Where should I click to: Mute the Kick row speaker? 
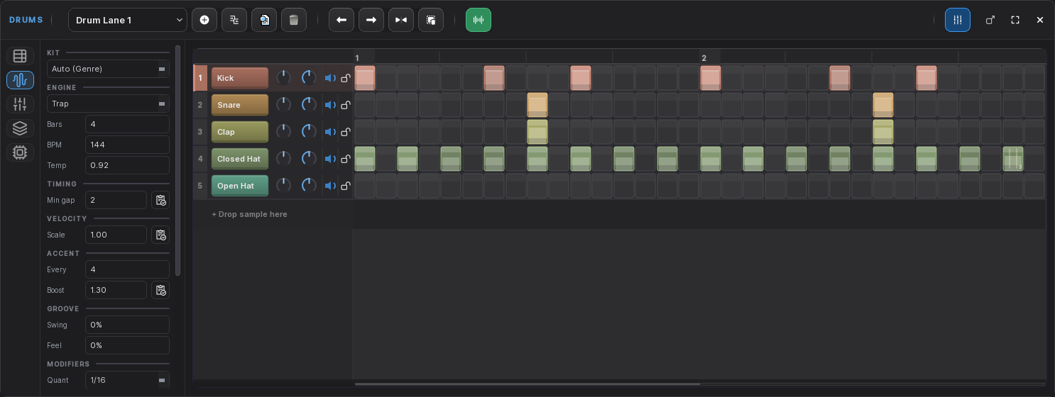[330, 78]
